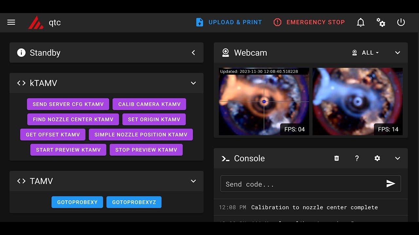419x235 pixels.
Task: Click UPLOAD & PRINT
Action: [229, 22]
